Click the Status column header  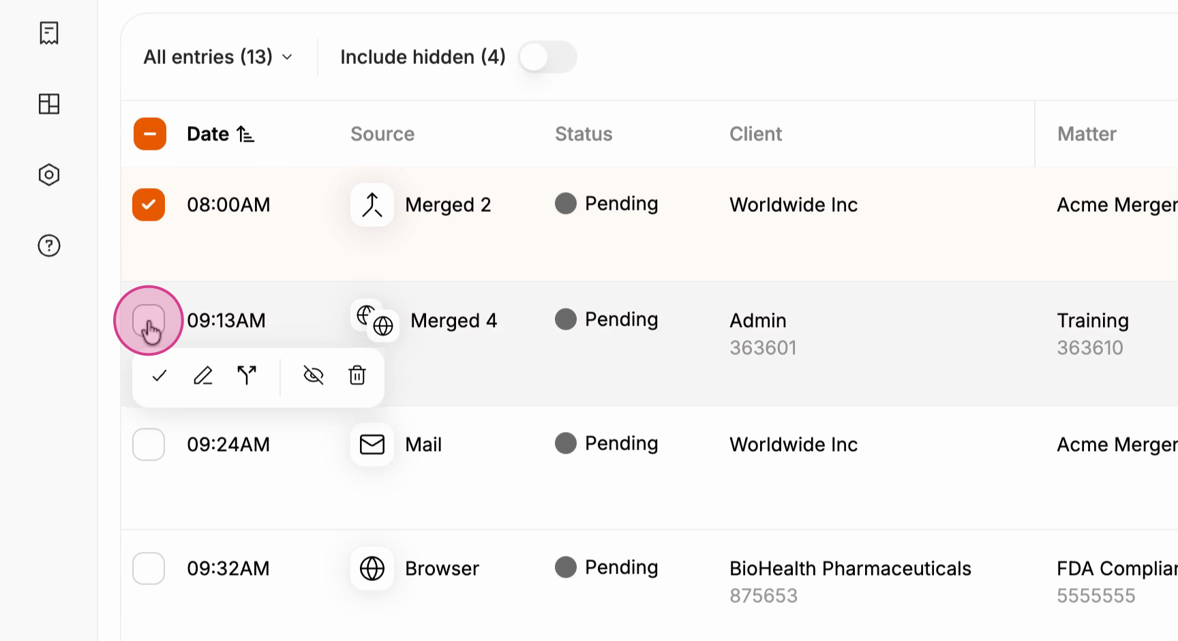[584, 134]
